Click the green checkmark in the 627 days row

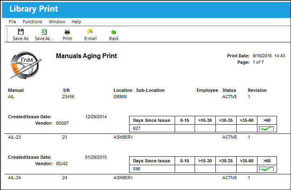[x=266, y=128]
